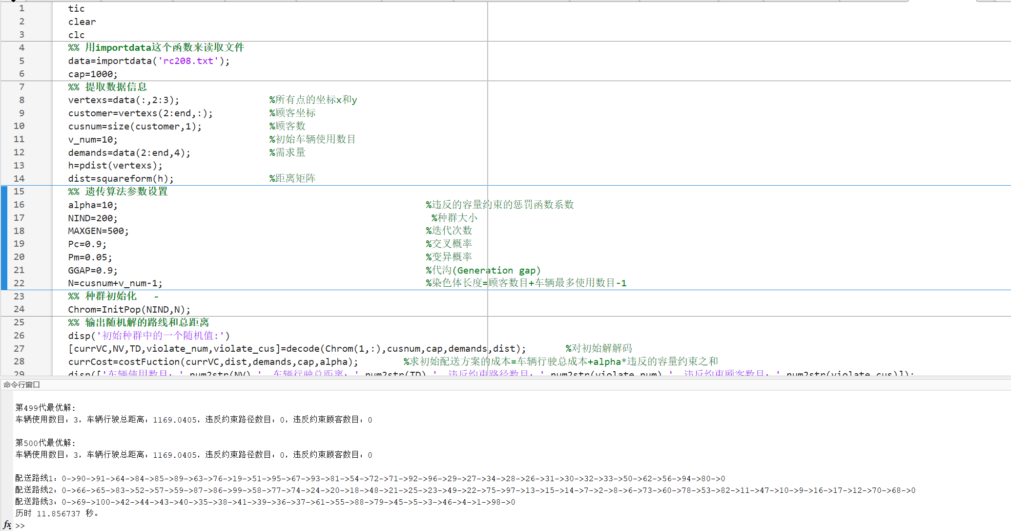Click line number 24 in gutter
The height and width of the screenshot is (531, 1011).
(x=19, y=309)
